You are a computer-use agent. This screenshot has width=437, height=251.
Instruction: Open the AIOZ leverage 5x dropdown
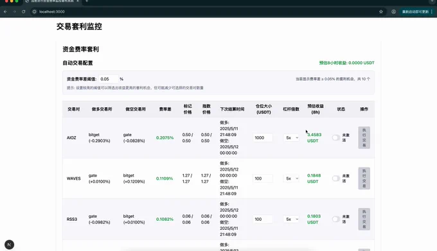point(292,138)
